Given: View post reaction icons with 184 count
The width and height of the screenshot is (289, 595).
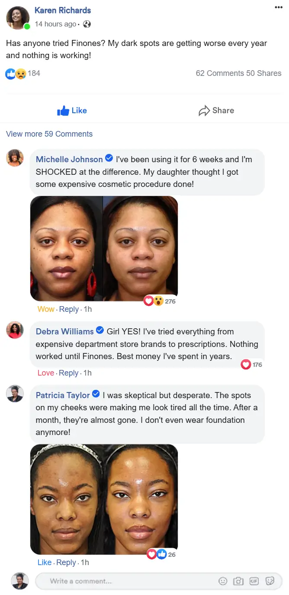Looking at the screenshot, I should (x=22, y=73).
